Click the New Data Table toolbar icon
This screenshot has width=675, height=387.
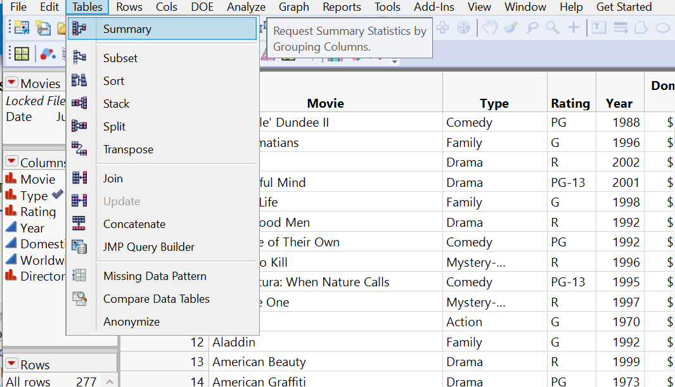point(22,28)
